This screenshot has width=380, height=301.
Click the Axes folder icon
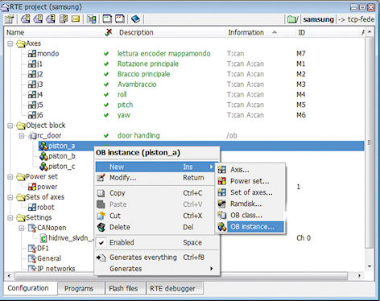click(21, 43)
